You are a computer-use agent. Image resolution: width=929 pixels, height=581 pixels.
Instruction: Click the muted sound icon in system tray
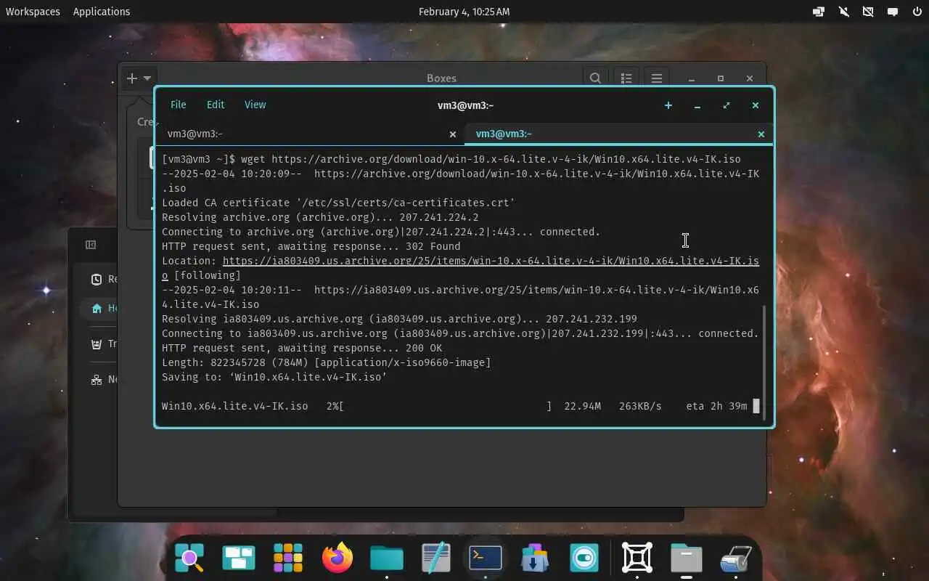843,12
